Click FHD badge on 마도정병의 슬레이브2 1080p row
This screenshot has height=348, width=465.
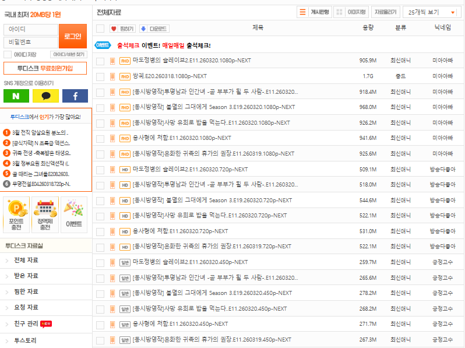point(125,61)
